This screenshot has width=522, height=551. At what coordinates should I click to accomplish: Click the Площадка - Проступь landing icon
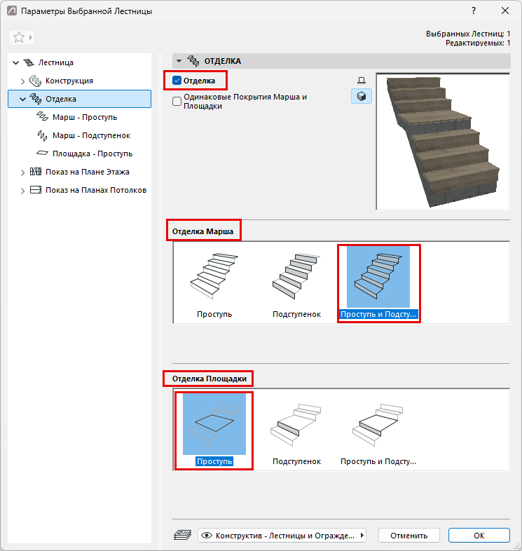click(x=42, y=154)
